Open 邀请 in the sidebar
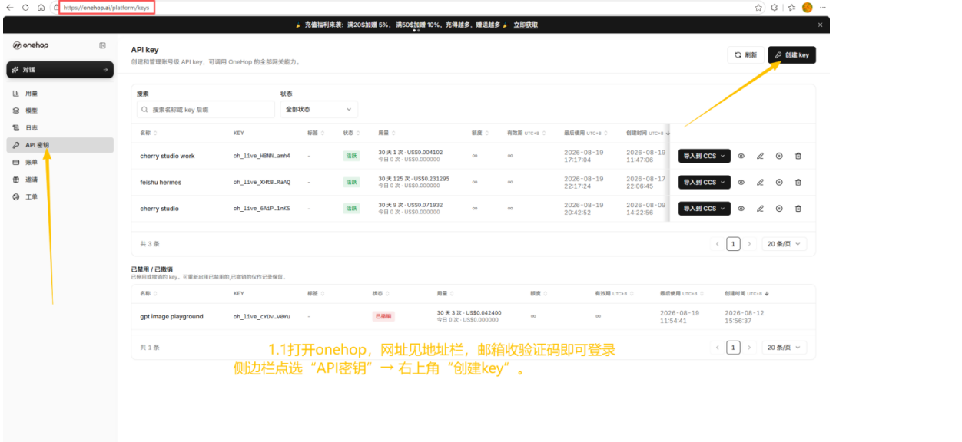Viewport: 962px width, 442px height. (x=60, y=180)
